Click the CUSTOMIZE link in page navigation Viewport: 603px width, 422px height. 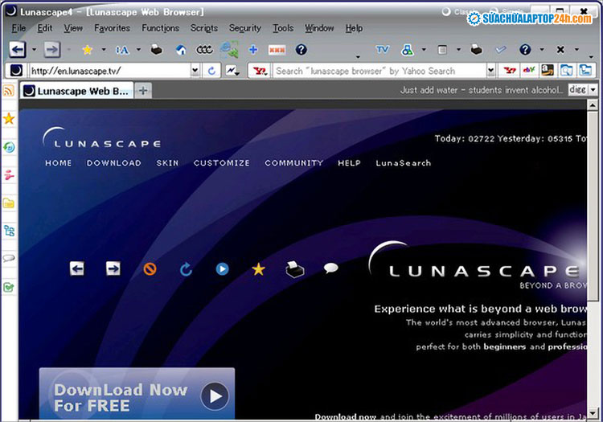[x=221, y=163]
